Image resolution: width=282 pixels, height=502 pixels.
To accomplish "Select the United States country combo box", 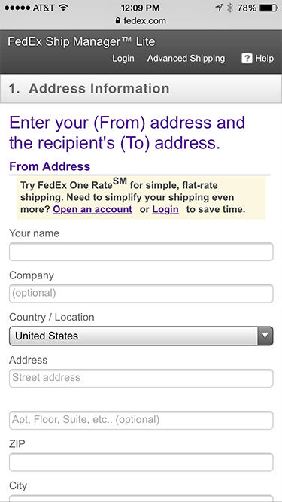I will point(141,336).
